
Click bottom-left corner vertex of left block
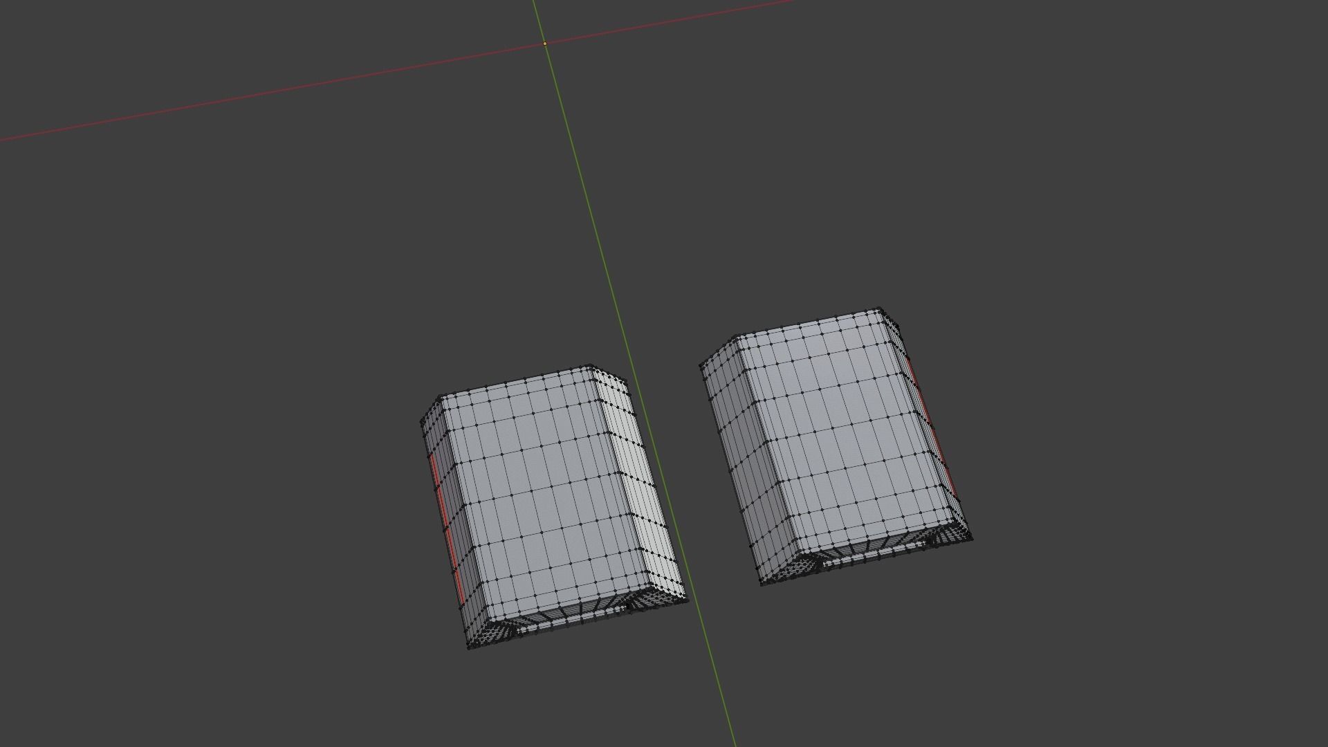click(x=470, y=648)
